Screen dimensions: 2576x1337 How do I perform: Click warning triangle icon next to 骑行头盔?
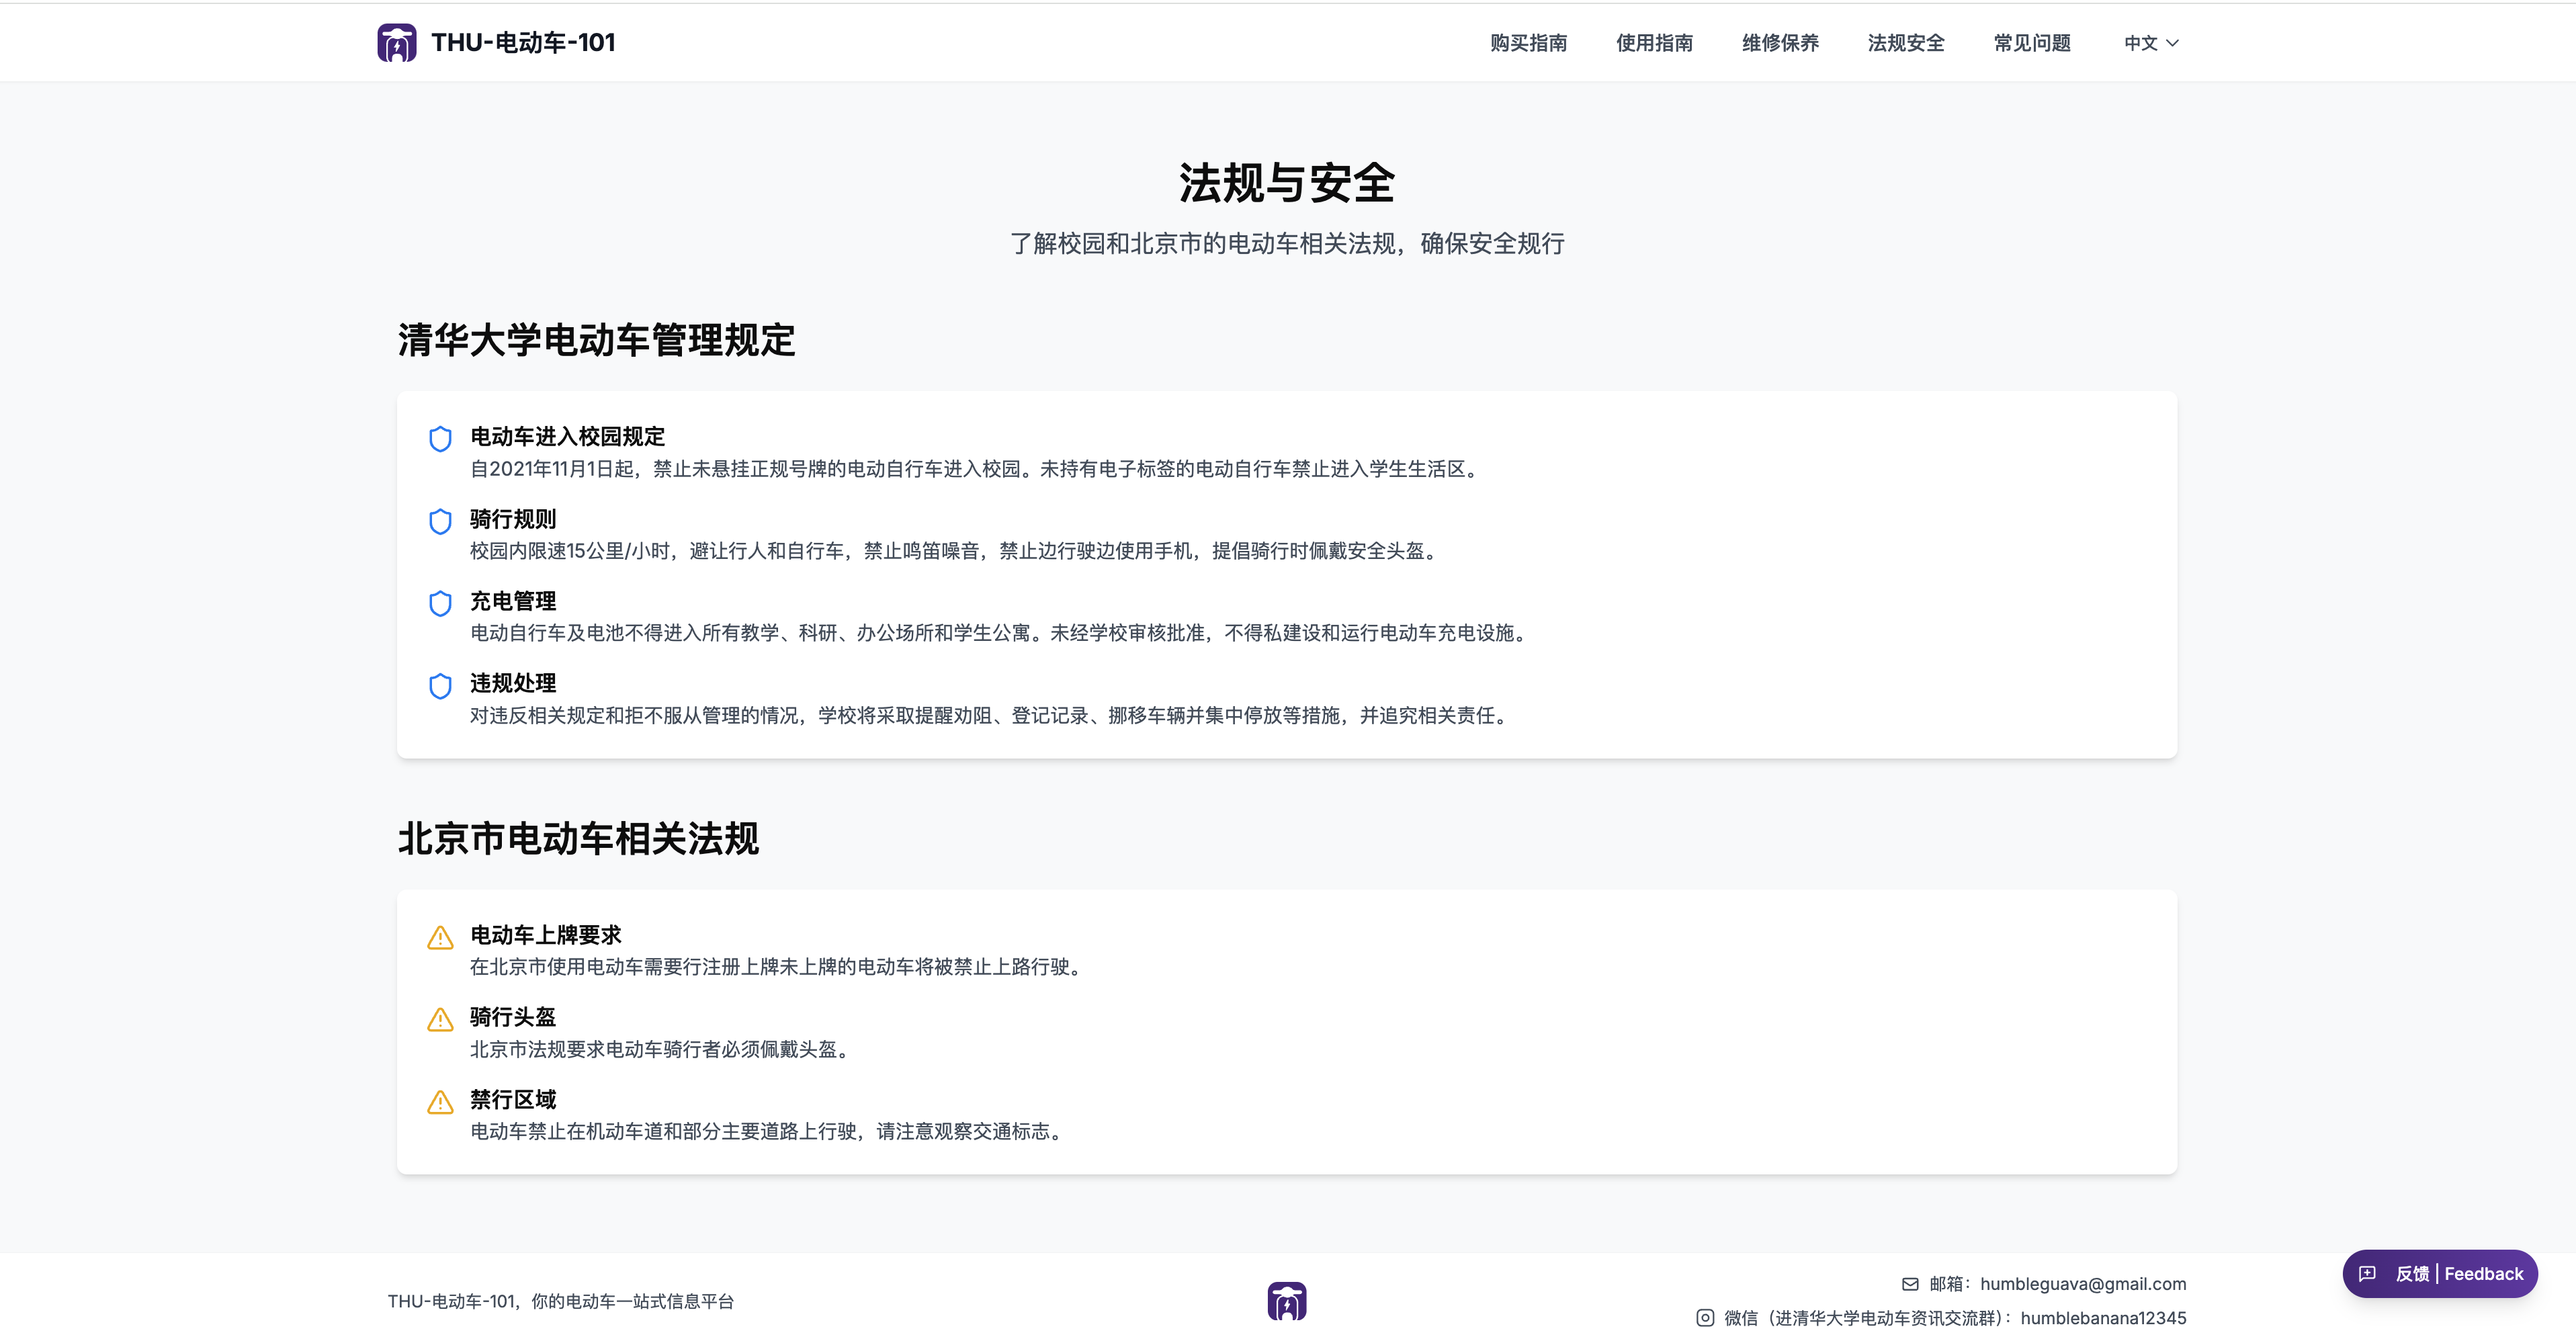tap(440, 1019)
